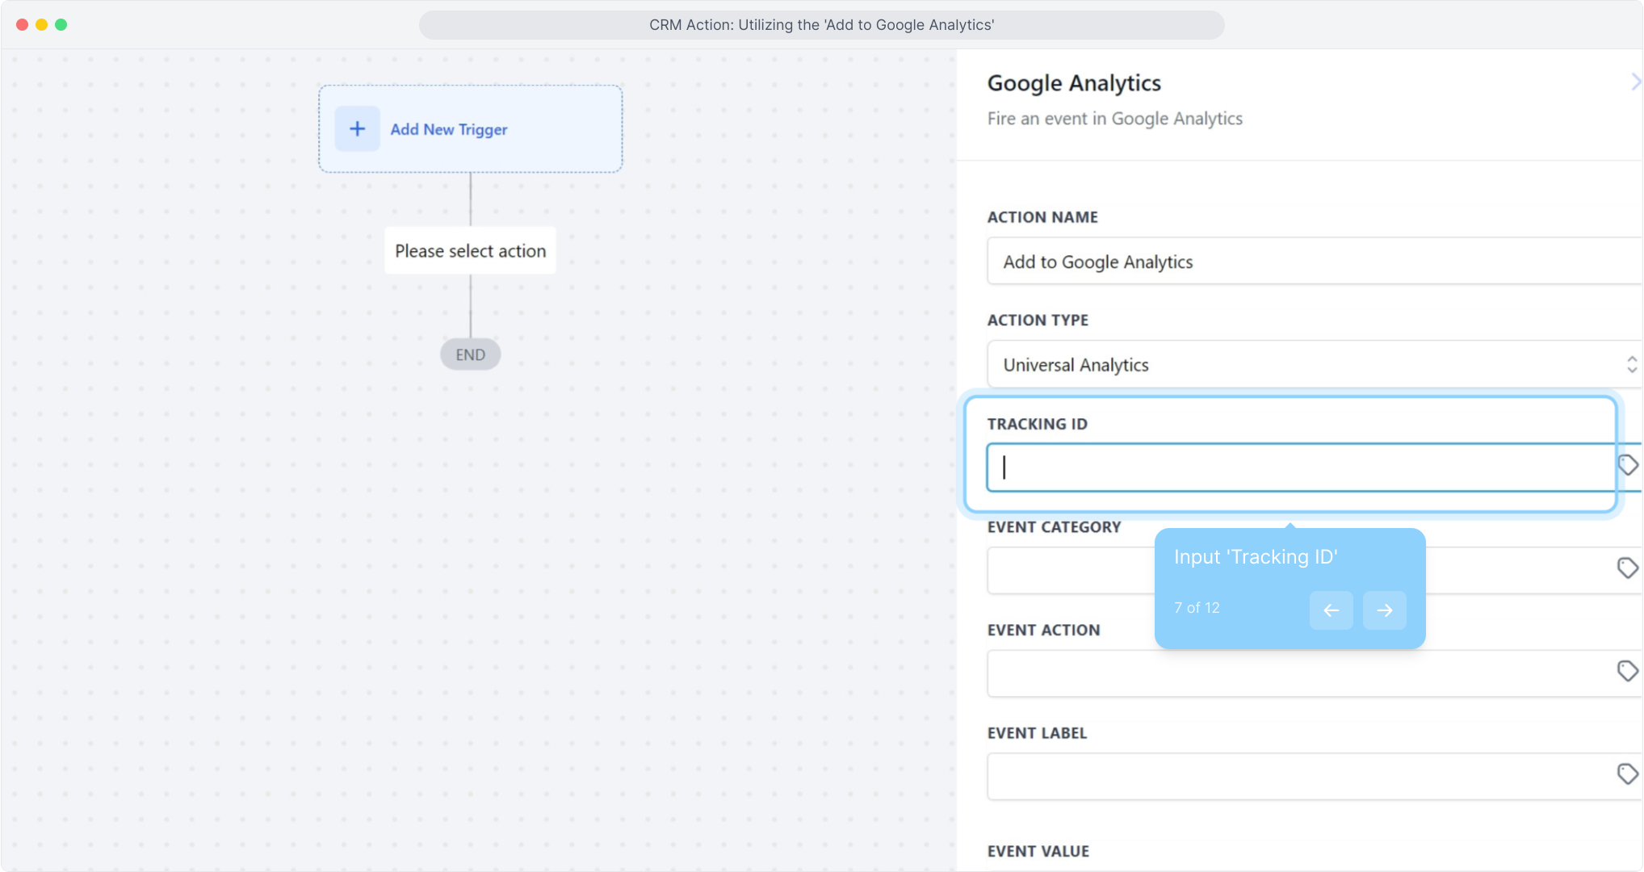Click tag icon beside Event Category field

click(1627, 568)
